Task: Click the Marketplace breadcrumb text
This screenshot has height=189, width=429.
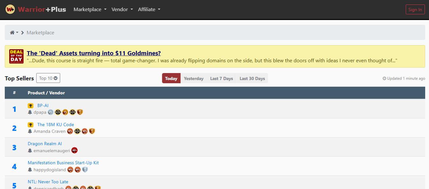Action: (x=40, y=32)
